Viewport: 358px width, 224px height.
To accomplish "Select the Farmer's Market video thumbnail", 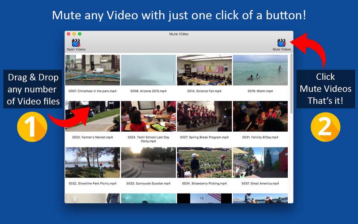I will tap(93, 116).
